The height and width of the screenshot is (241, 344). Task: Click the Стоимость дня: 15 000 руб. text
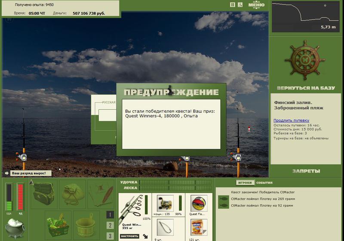click(298, 129)
